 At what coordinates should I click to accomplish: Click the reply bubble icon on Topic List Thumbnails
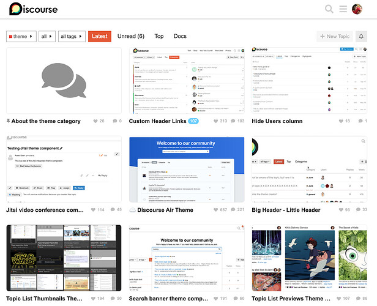113,299
